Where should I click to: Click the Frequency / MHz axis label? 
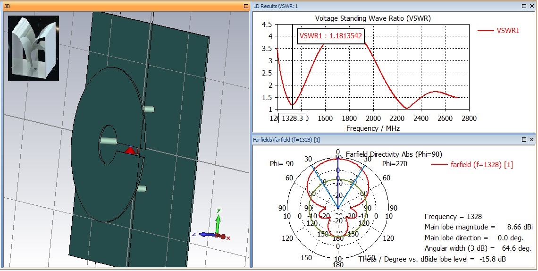373,128
